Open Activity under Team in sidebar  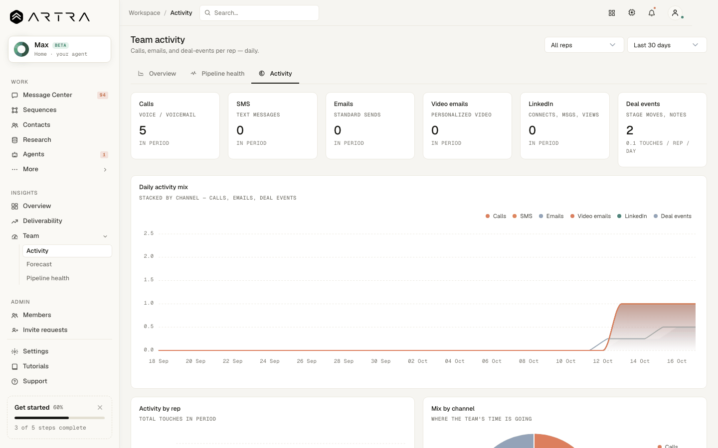coord(67,251)
